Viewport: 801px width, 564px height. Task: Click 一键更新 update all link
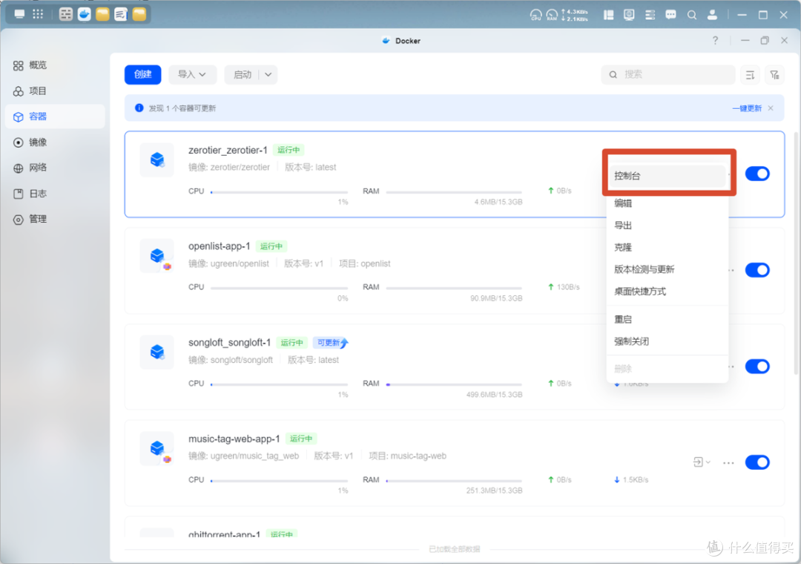(x=747, y=108)
